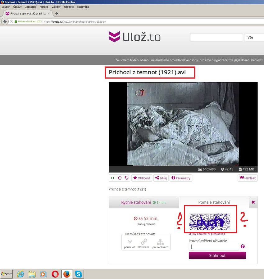Open the Nápověda menu
This screenshot has width=264, height=279.
[83, 7]
